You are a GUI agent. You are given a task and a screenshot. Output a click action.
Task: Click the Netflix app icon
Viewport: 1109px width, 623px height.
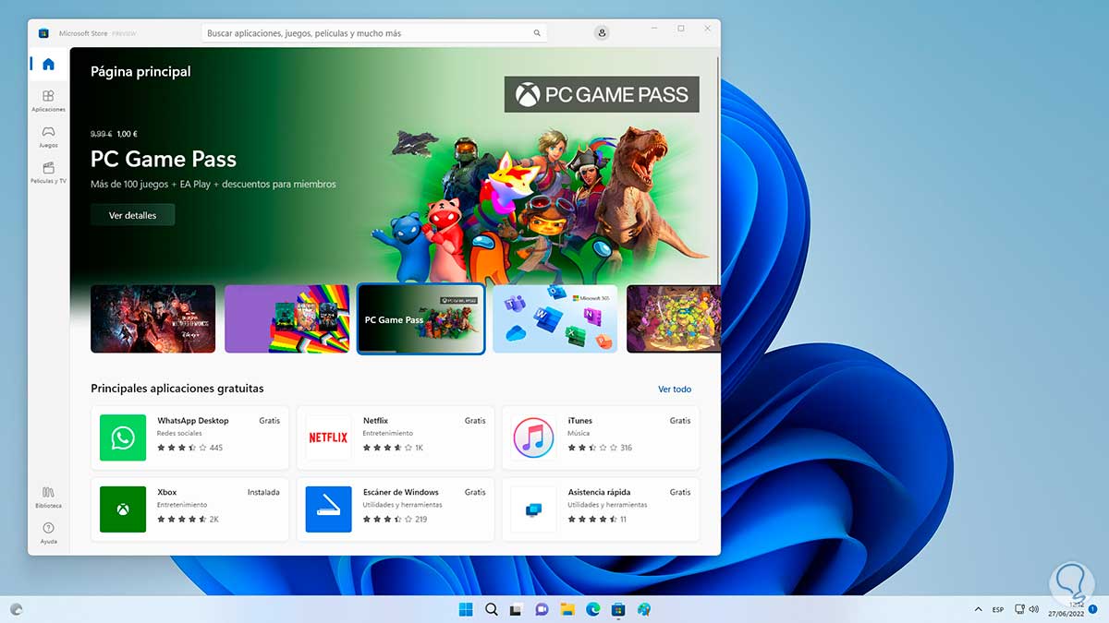coord(328,437)
